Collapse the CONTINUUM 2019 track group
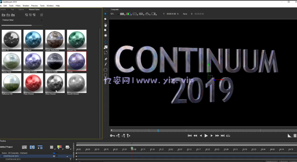Screen dimensions: 297x162 click(2, 156)
